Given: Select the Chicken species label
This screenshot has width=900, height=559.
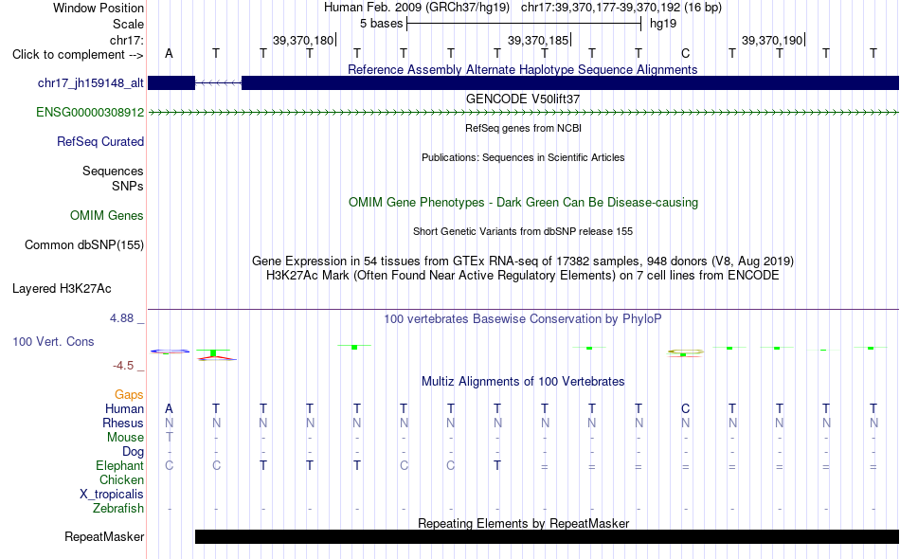Looking at the screenshot, I should (121, 479).
